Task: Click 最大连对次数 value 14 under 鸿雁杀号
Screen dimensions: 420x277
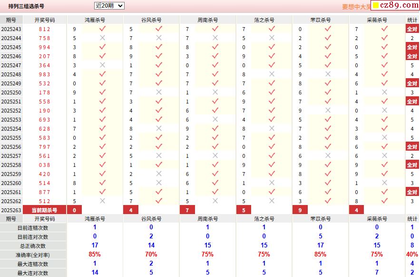Action: (x=95, y=272)
